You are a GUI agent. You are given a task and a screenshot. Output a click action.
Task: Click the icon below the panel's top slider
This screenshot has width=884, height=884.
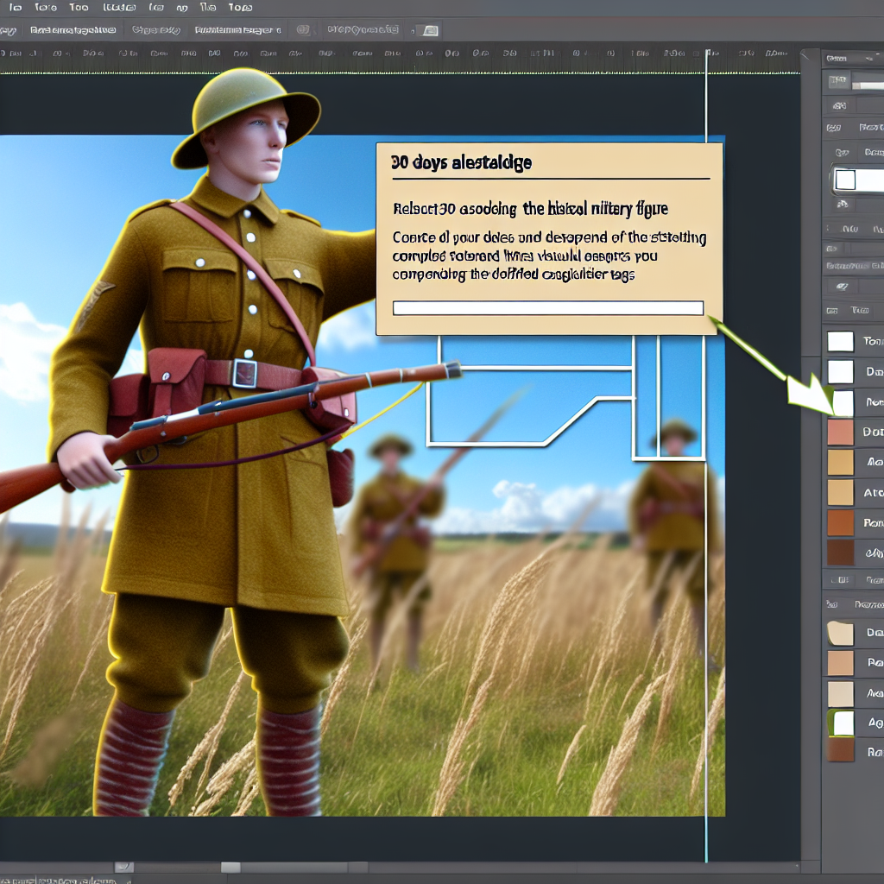coord(839,105)
